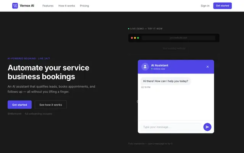Click the See how it works button
The width and height of the screenshot is (244, 153).
51,104
